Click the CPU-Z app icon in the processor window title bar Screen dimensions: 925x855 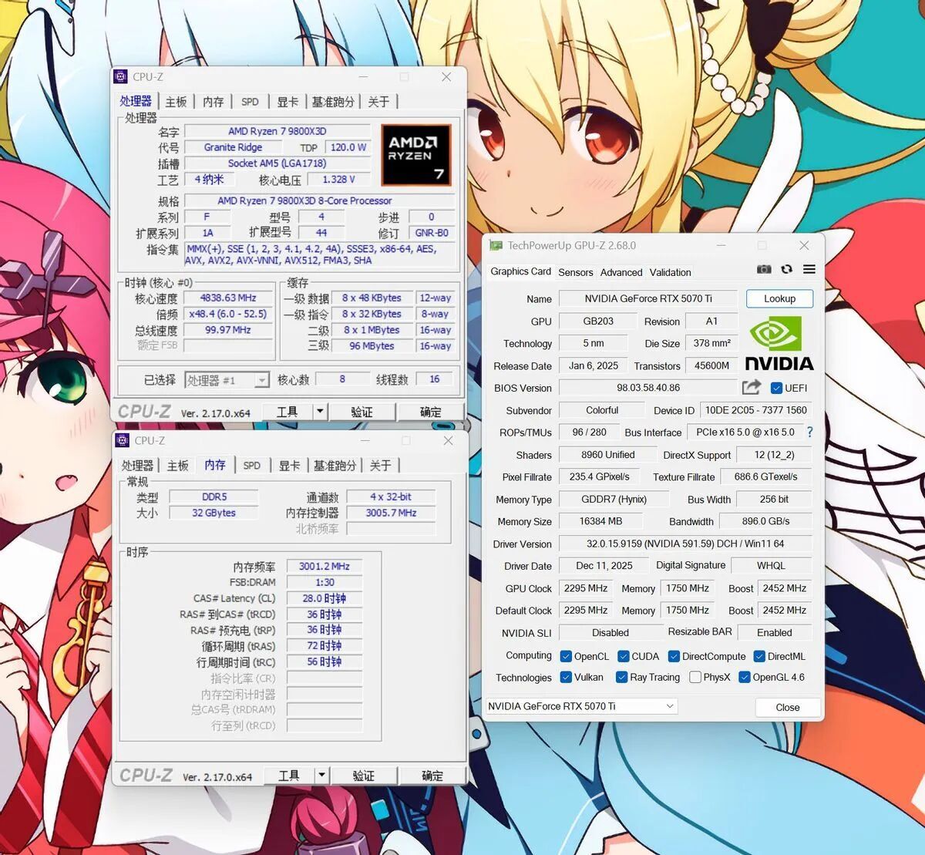[120, 76]
